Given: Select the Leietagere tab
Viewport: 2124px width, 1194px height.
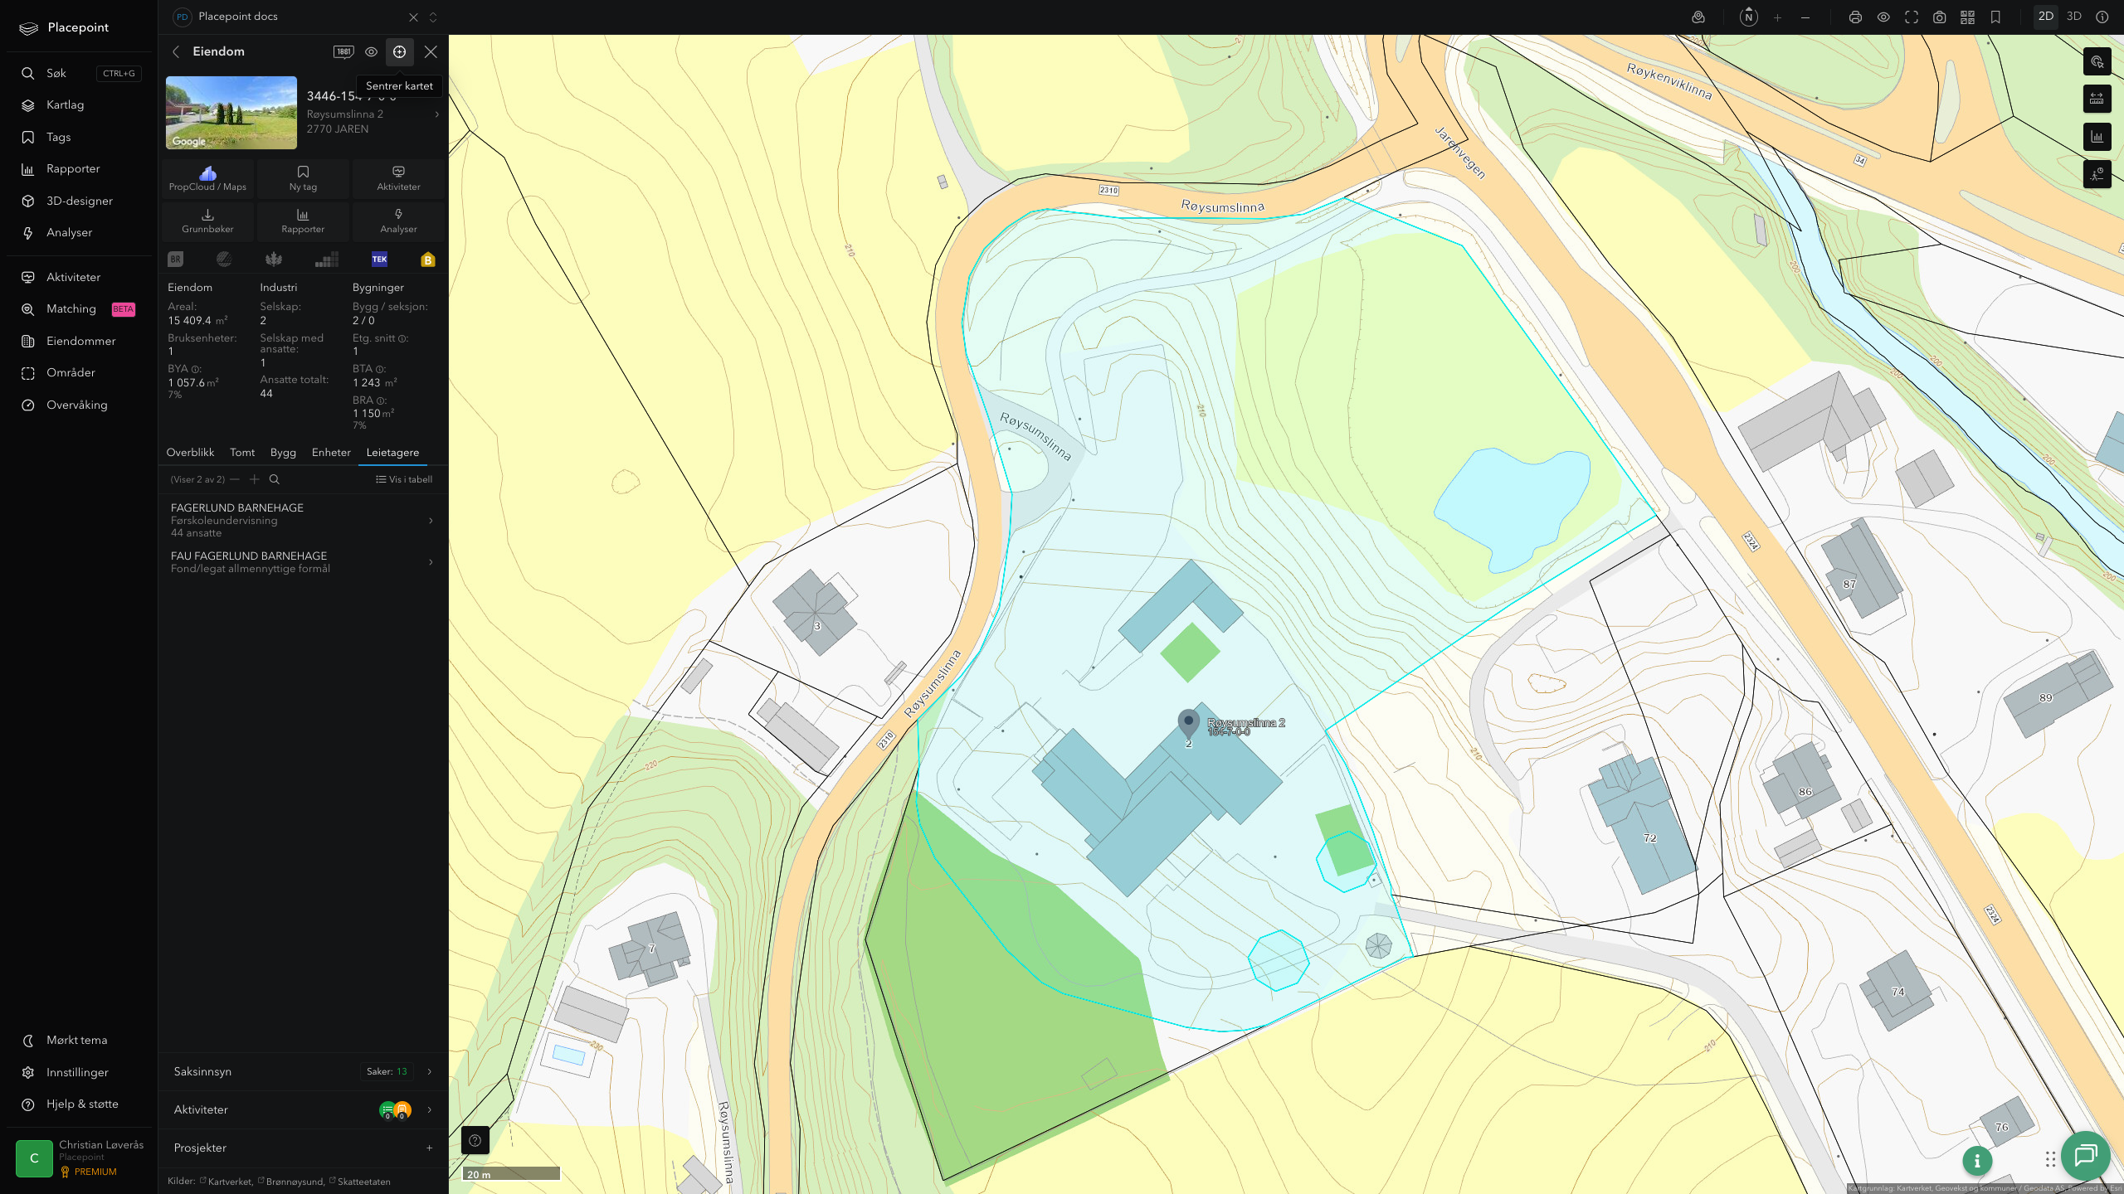Looking at the screenshot, I should (x=392, y=453).
